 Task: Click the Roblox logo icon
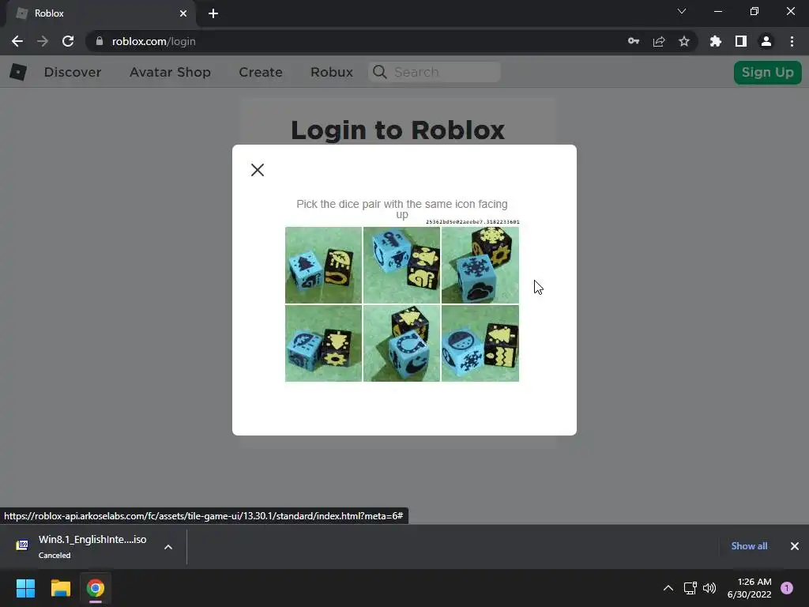point(18,72)
